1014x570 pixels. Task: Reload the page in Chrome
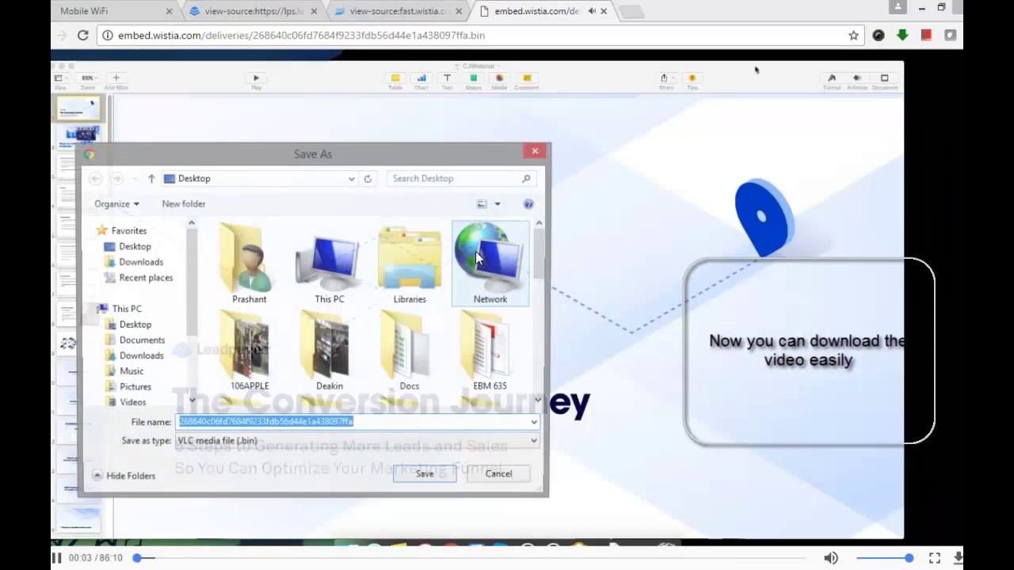coord(82,35)
